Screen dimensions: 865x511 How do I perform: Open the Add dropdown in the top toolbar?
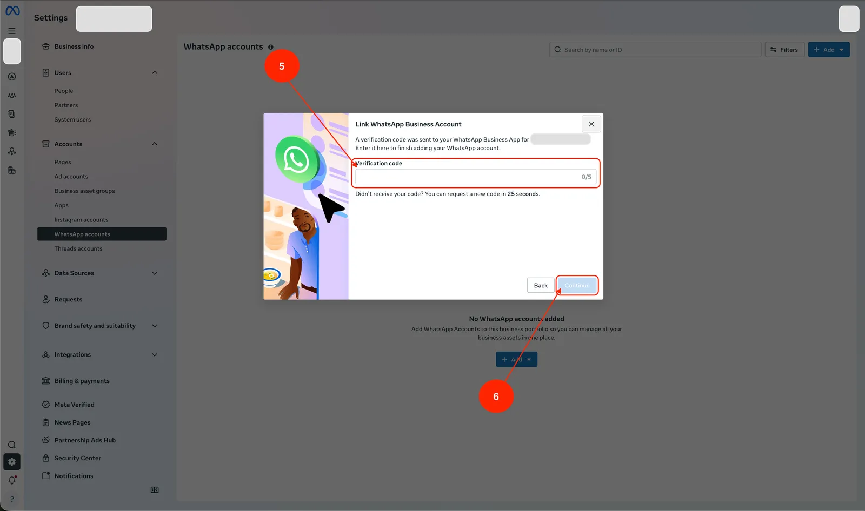coord(829,50)
